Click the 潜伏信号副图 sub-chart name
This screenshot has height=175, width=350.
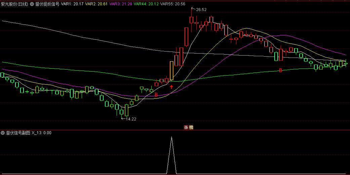18,133
